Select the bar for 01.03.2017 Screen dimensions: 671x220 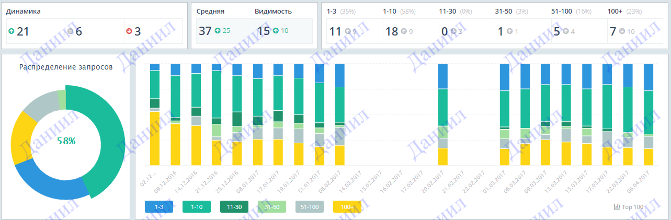[505, 115]
